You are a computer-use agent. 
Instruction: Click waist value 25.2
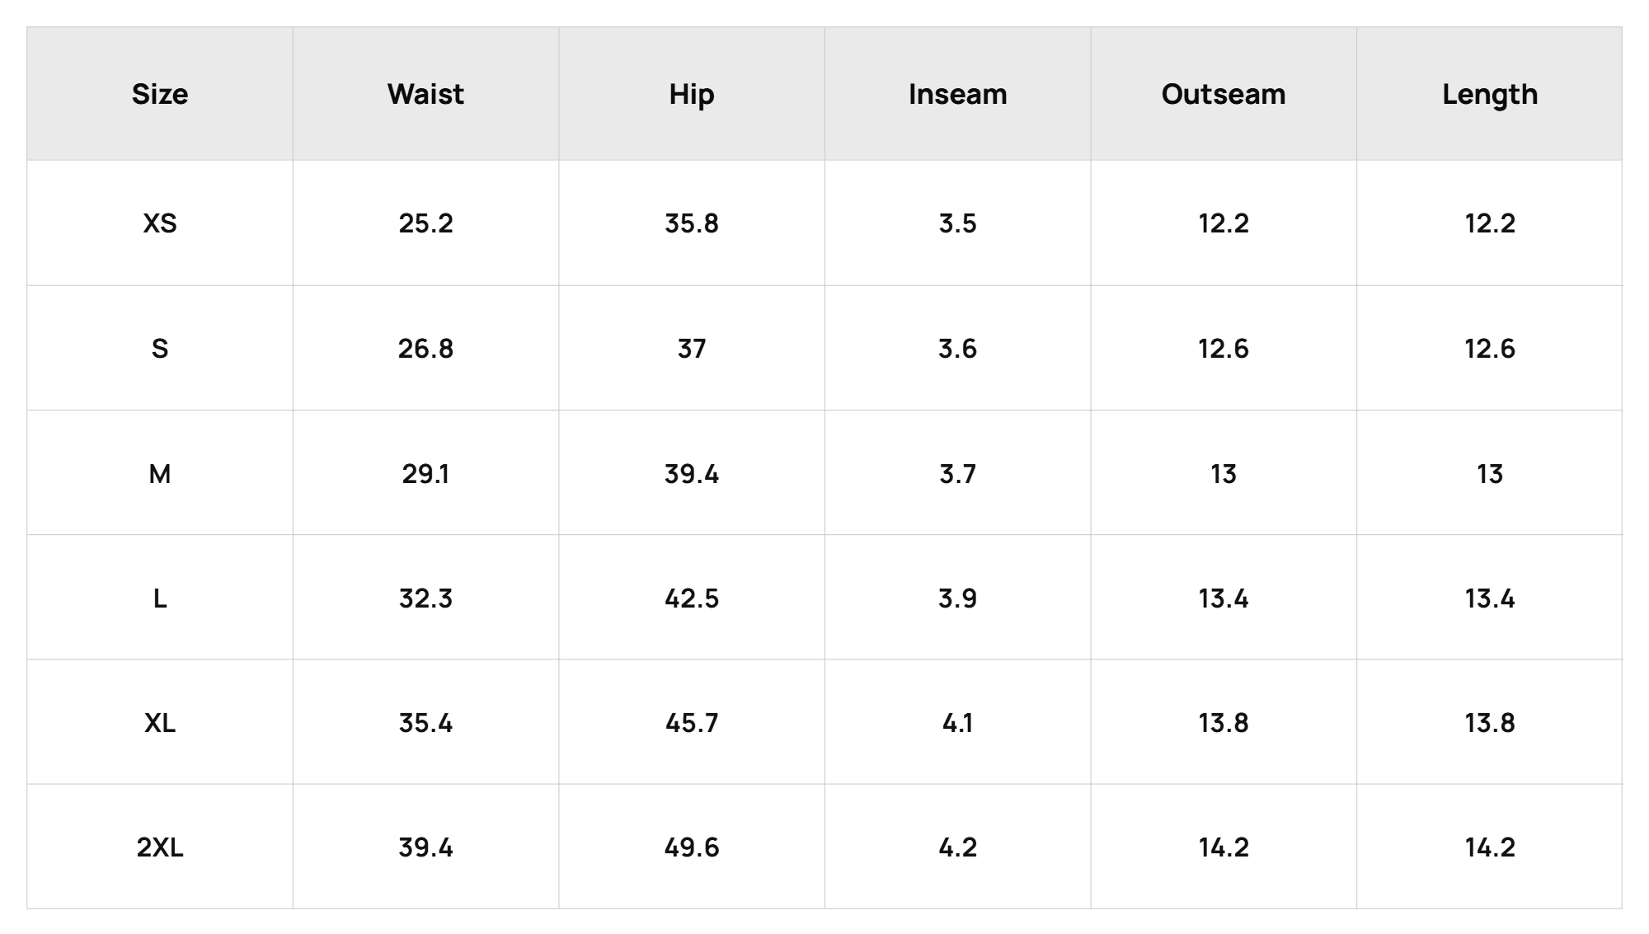[425, 223]
